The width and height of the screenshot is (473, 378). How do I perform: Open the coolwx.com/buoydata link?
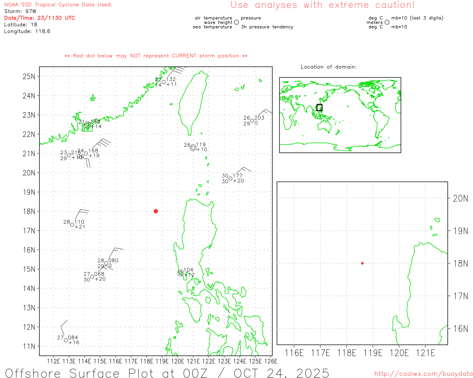[423, 374]
